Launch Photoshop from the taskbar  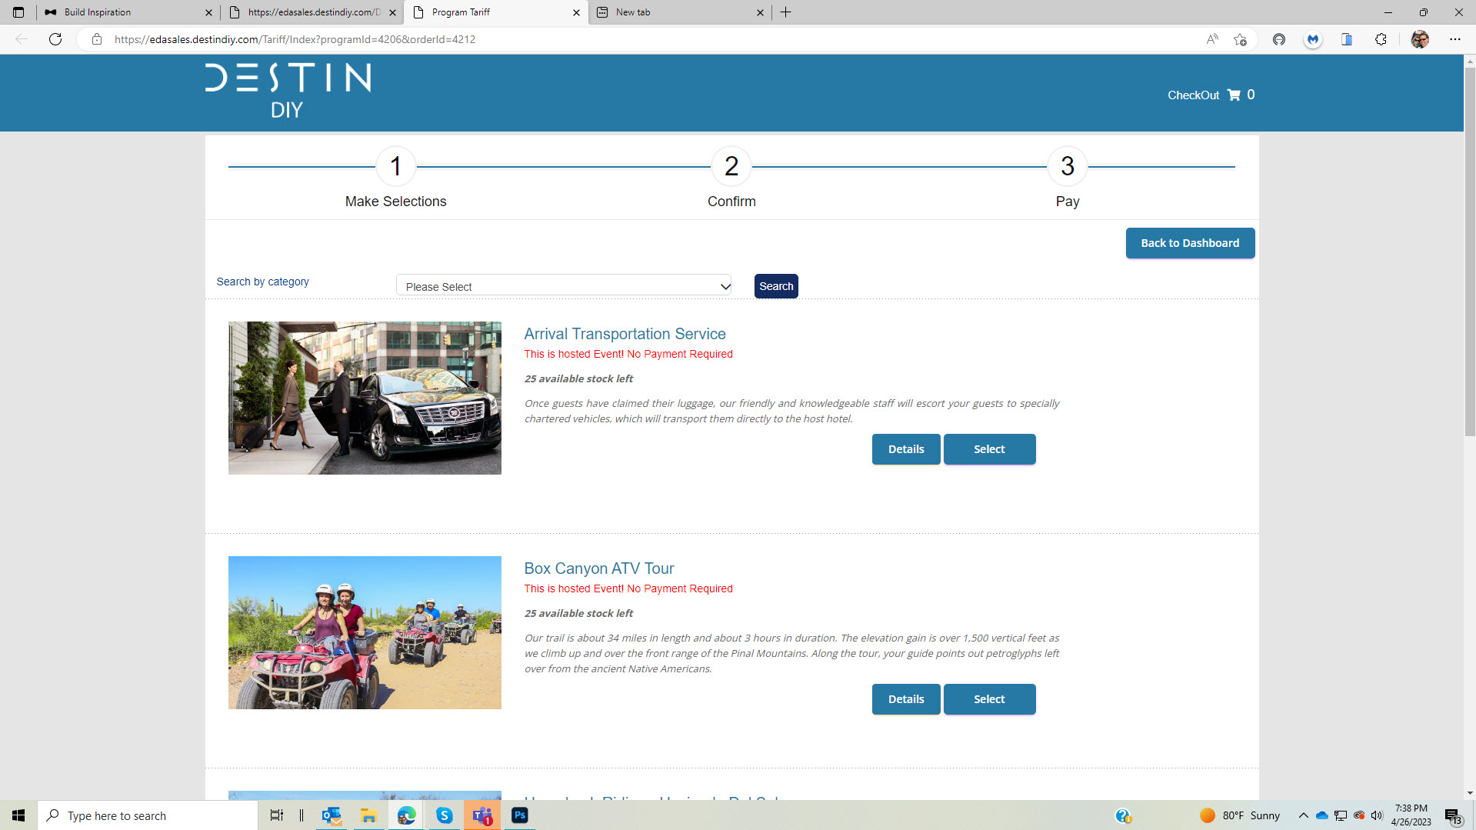click(520, 815)
